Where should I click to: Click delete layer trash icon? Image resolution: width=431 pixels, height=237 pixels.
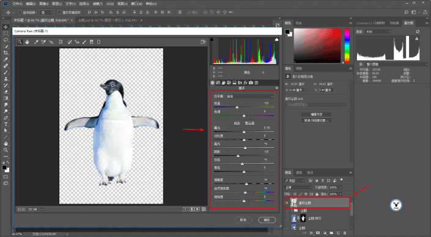[x=345, y=233]
